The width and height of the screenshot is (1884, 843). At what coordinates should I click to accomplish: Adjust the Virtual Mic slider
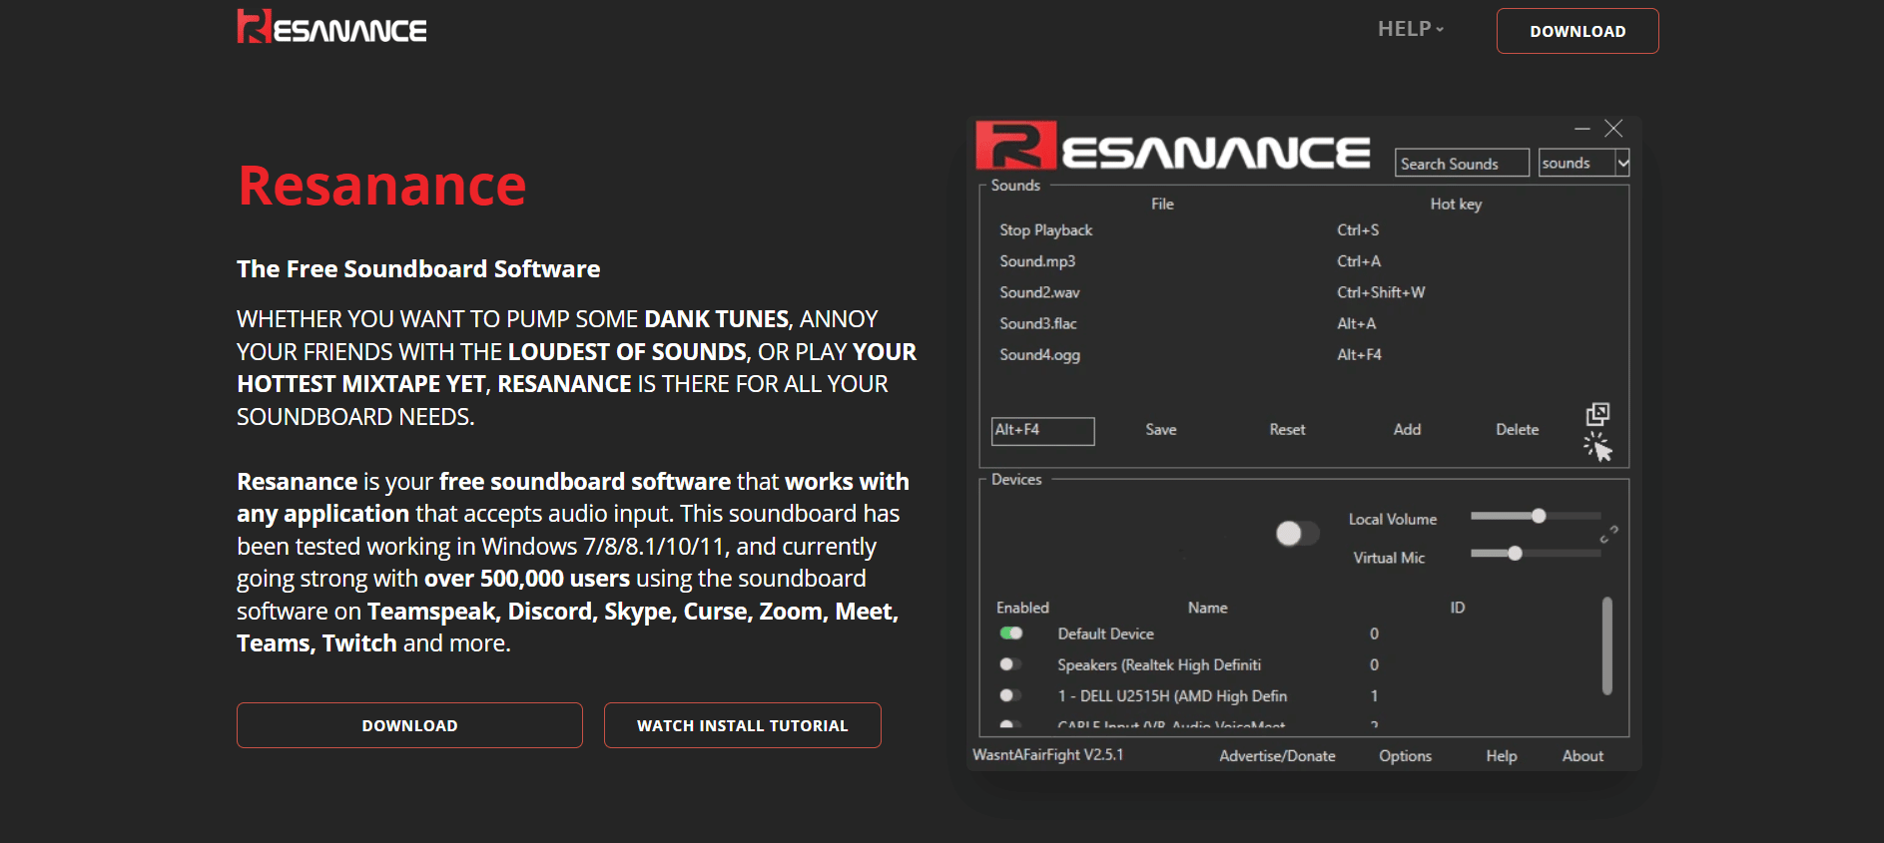(x=1536, y=554)
